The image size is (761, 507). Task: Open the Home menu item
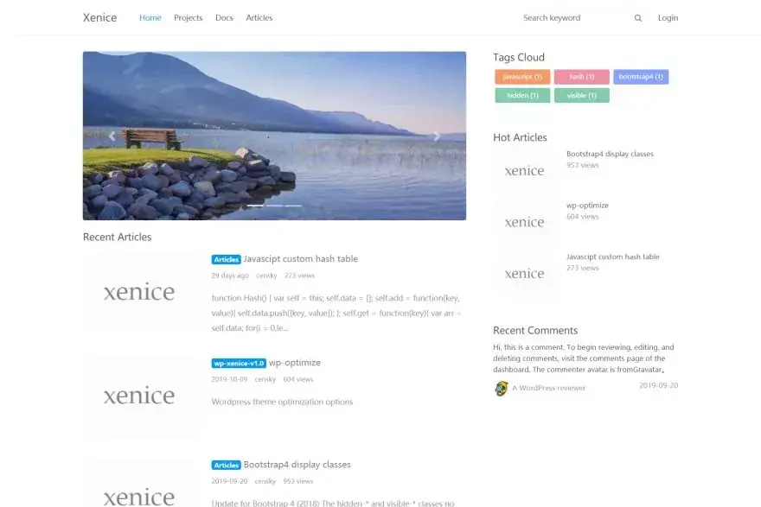tap(150, 17)
